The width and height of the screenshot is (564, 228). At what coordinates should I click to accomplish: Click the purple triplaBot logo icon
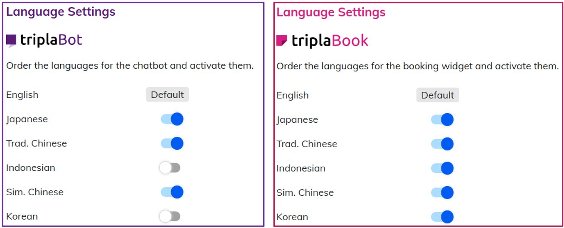click(x=11, y=40)
